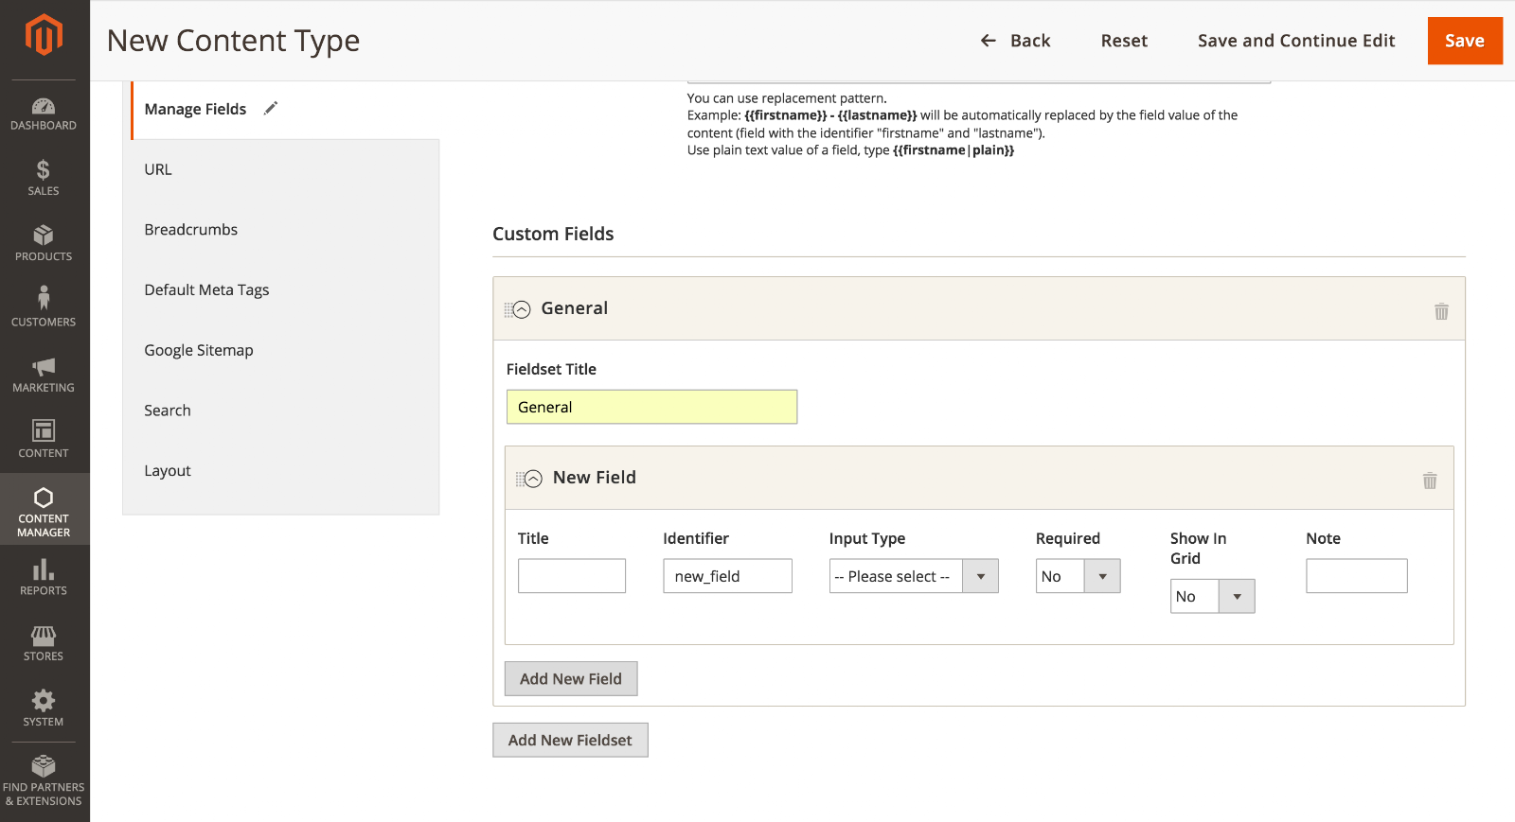Delete the General fieldset with trash icon
1515x822 pixels.
(1441, 311)
